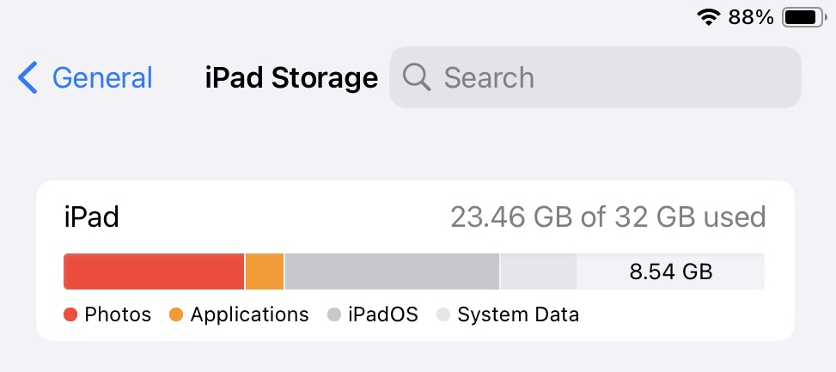Tap the red Photos legend dot
Viewport: 836px width, 372px height.
point(70,315)
